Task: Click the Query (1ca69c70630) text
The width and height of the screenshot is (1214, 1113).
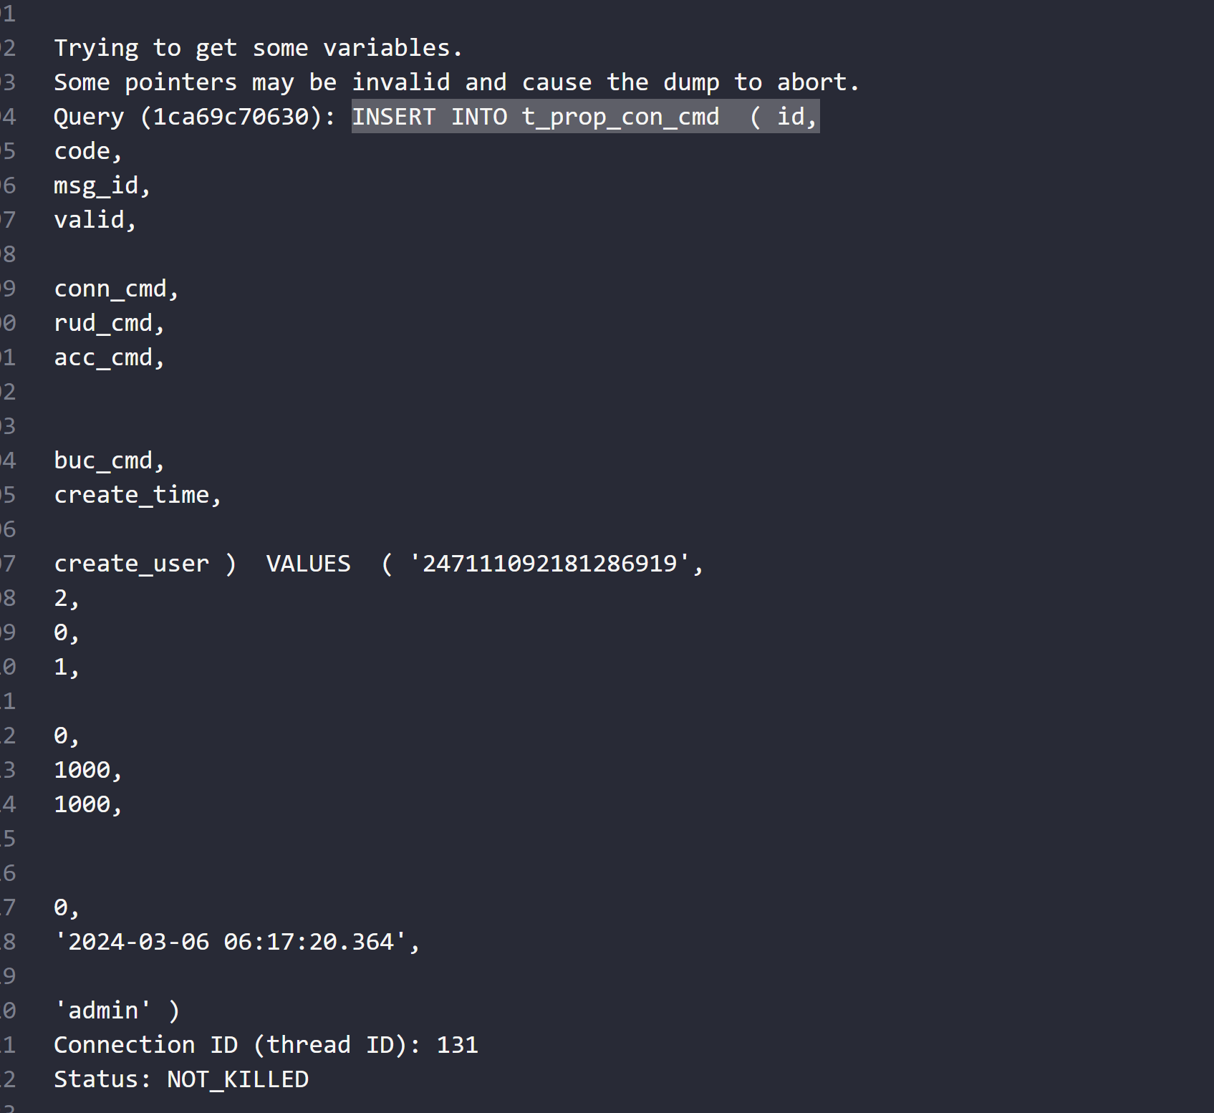Action: click(194, 117)
